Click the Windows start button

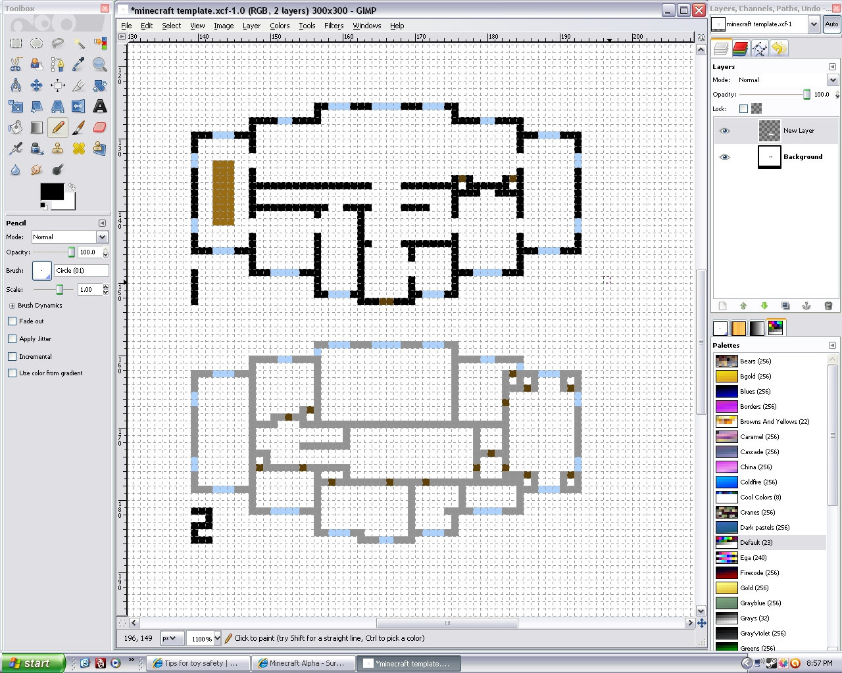pos(33,663)
